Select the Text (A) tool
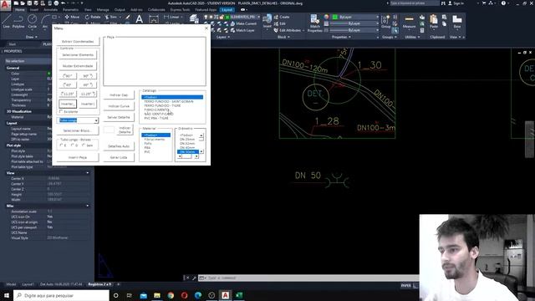Viewport: 535px width, 301px height. [x=140, y=19]
